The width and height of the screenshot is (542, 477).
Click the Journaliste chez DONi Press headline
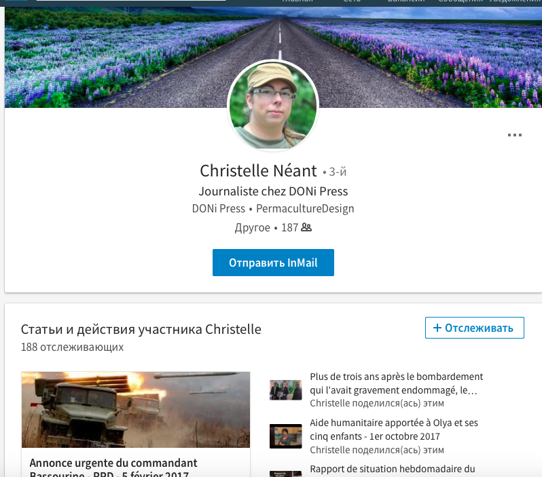(273, 191)
